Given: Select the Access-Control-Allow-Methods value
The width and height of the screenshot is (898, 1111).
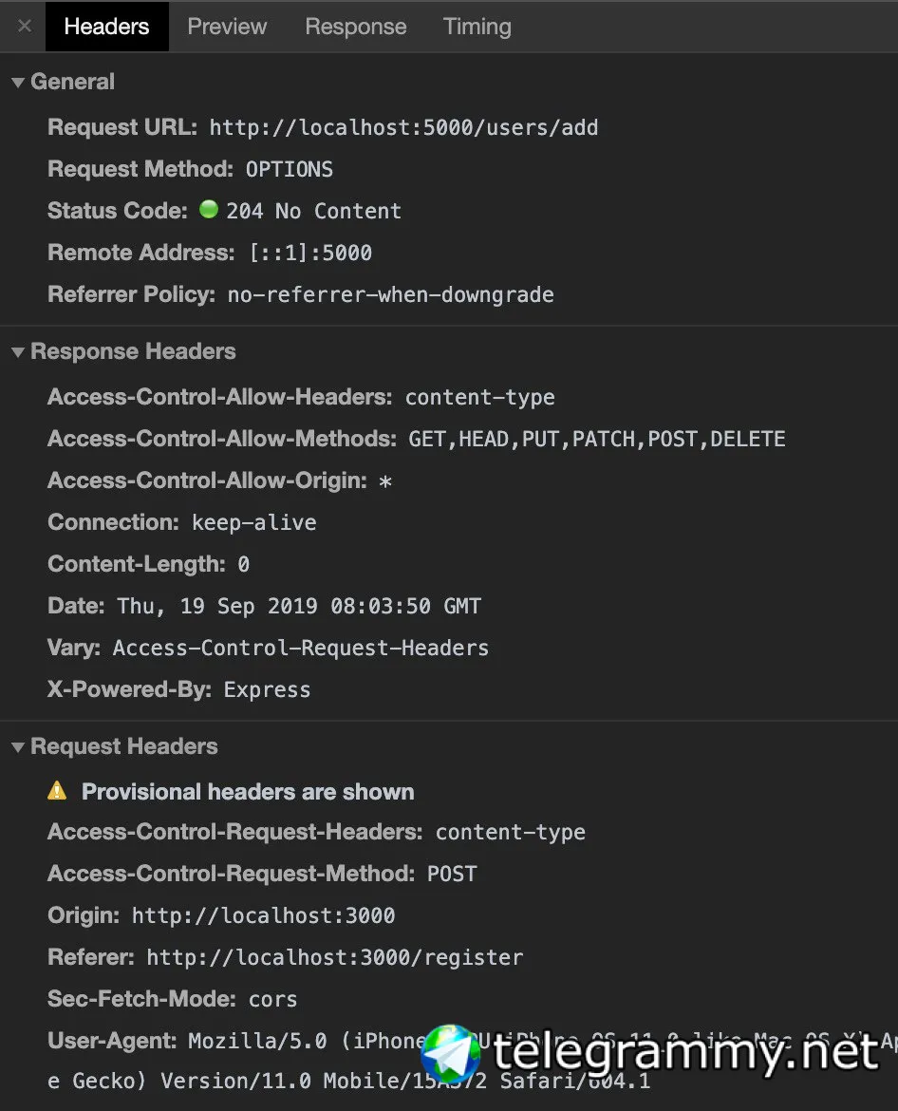Looking at the screenshot, I should point(597,440).
